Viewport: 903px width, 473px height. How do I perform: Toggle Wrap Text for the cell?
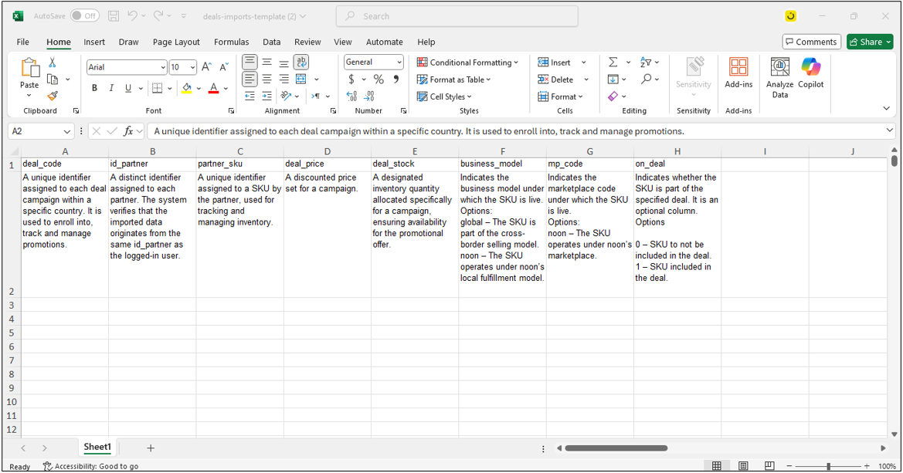pos(301,63)
